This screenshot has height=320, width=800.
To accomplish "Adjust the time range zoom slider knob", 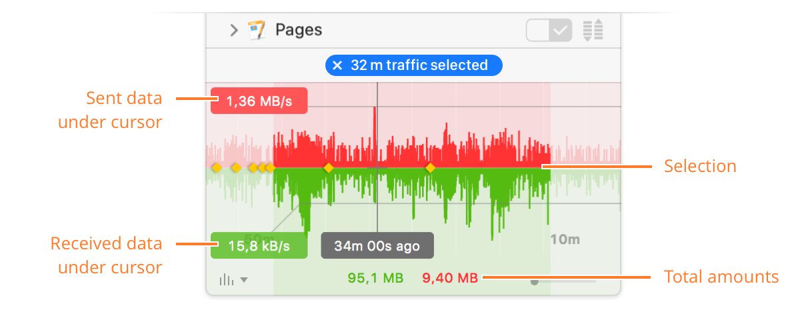I will [535, 282].
